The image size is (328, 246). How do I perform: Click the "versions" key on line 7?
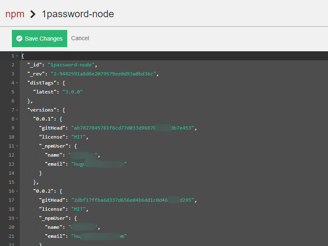tap(42, 110)
